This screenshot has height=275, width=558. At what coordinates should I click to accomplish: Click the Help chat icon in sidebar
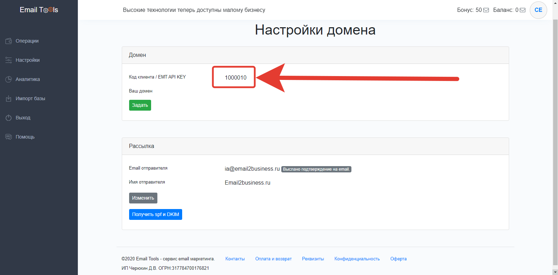pyautogui.click(x=9, y=137)
